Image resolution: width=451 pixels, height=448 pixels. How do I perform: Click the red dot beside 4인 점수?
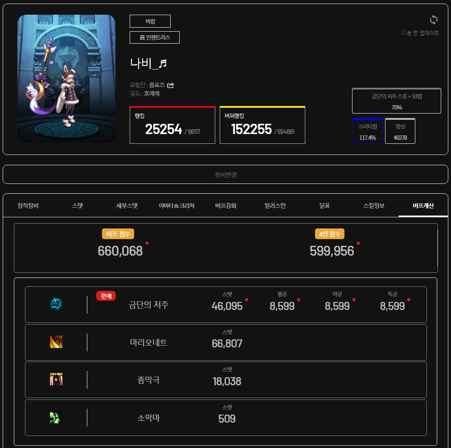pyautogui.click(x=358, y=243)
